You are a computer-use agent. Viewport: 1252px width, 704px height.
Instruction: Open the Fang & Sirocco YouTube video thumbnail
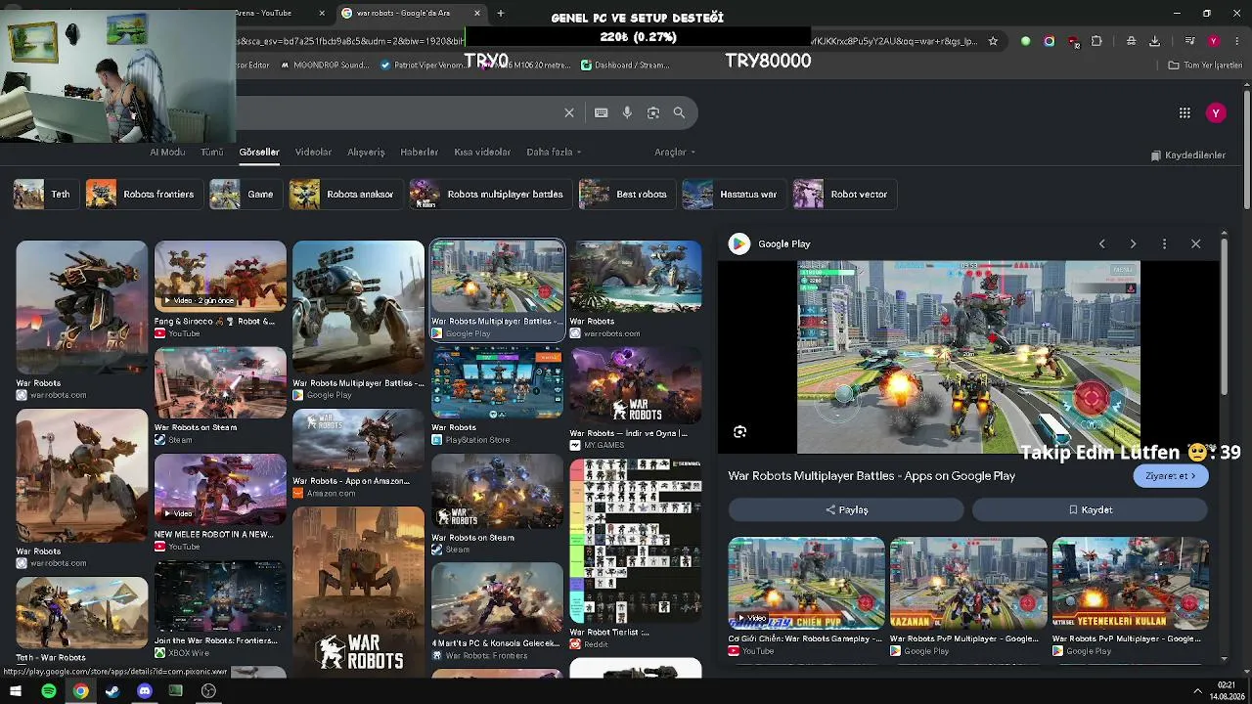click(220, 276)
